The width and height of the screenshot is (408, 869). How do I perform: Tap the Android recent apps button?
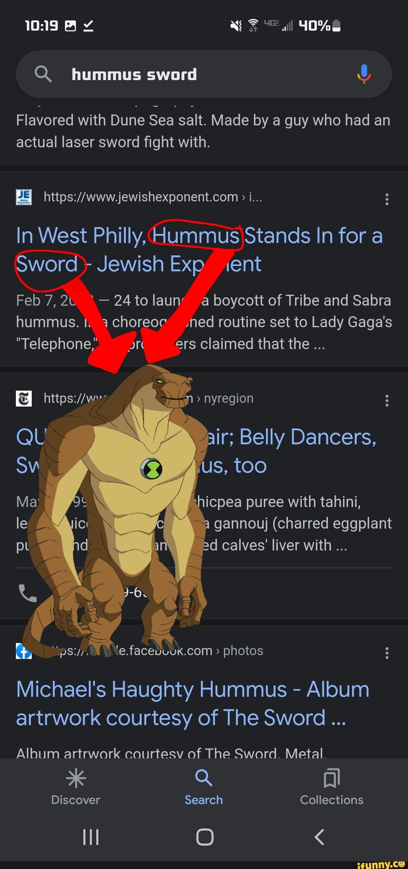click(x=91, y=837)
